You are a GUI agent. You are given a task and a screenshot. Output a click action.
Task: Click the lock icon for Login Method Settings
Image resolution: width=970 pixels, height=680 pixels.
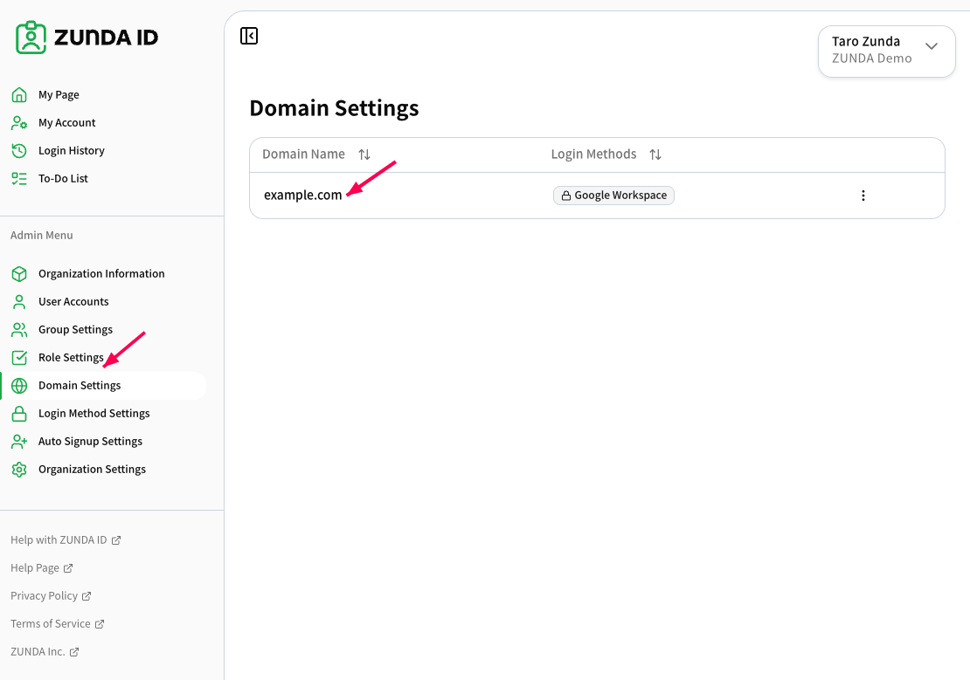[19, 414]
